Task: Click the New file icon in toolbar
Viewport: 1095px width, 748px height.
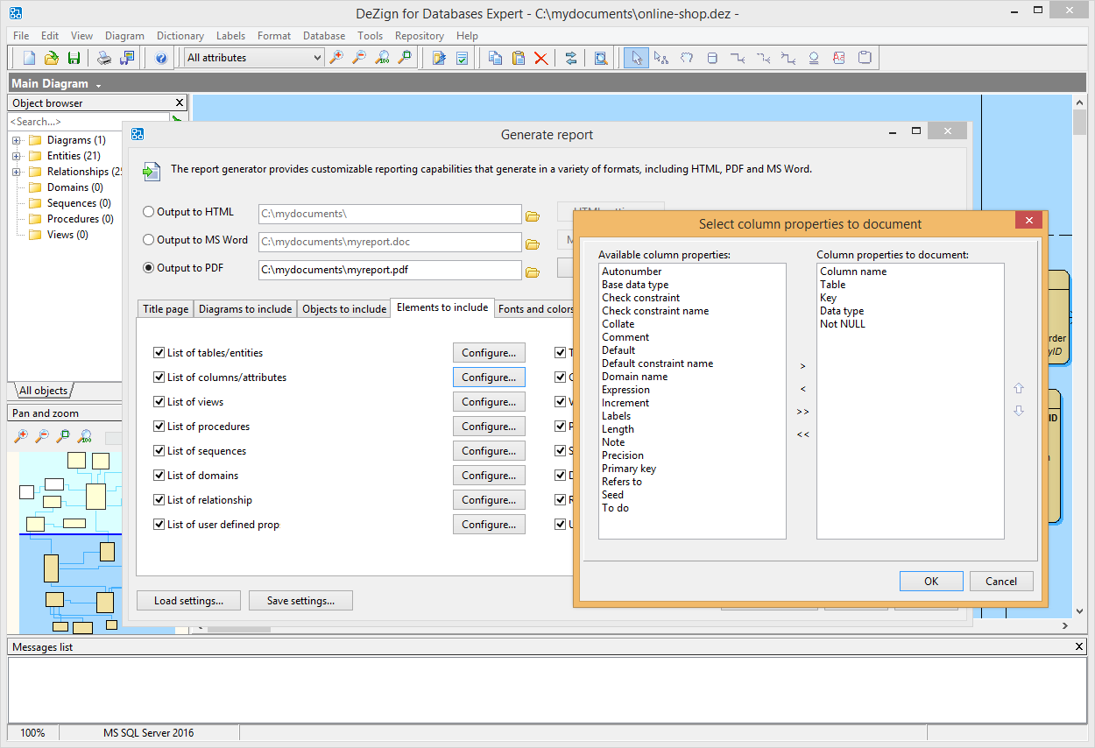Action: point(30,58)
